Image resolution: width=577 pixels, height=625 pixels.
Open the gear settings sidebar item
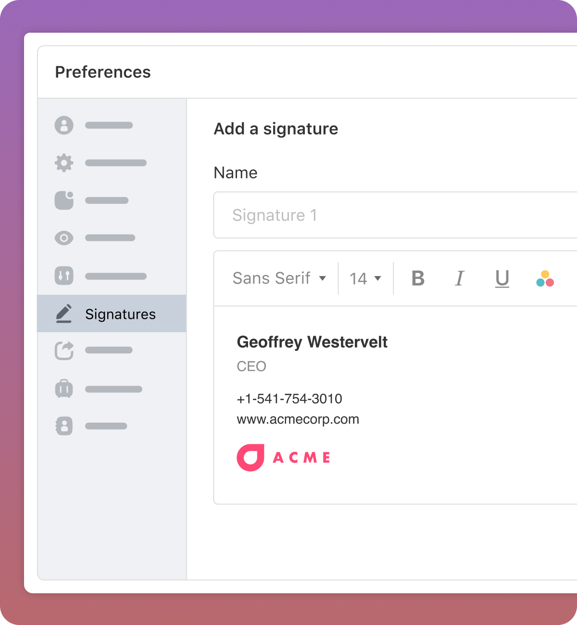64,163
